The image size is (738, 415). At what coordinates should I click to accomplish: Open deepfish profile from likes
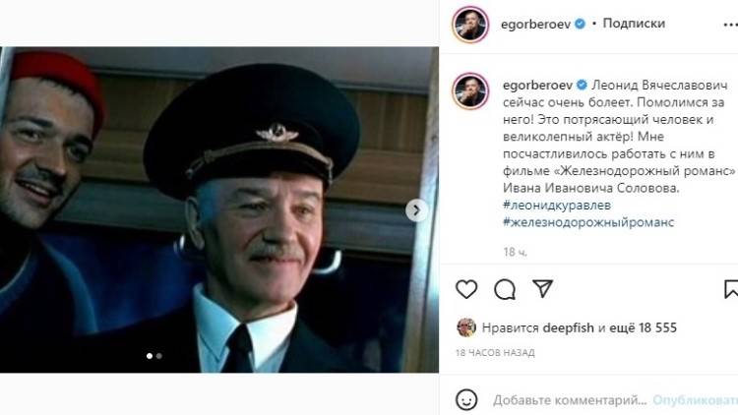[568, 327]
